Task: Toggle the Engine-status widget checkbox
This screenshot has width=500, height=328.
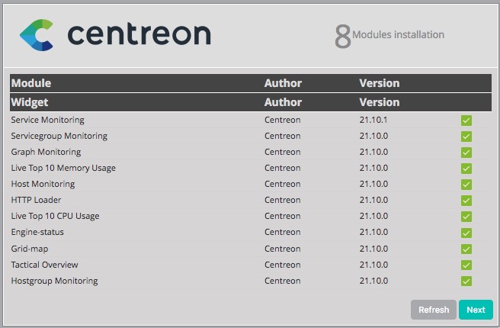Action: pos(466,233)
